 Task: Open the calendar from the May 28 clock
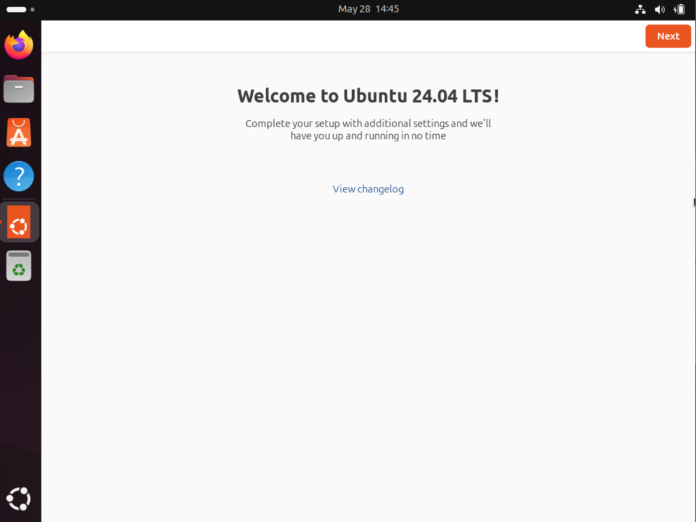[368, 10]
